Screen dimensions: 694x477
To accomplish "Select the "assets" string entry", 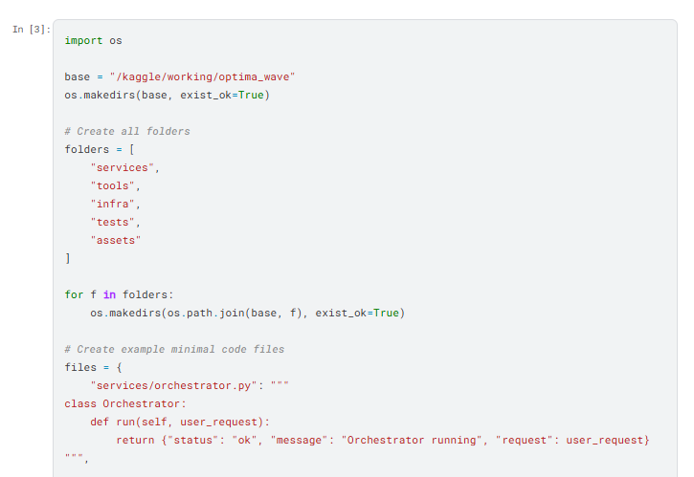I will pos(116,240).
